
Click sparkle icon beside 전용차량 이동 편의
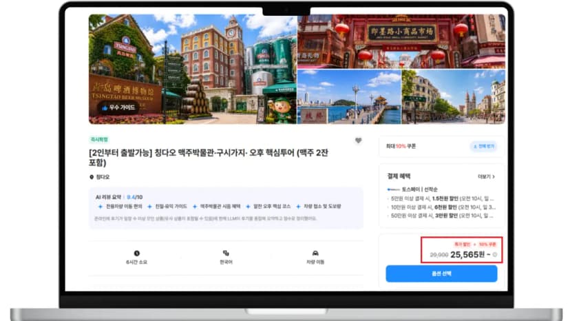click(x=101, y=207)
